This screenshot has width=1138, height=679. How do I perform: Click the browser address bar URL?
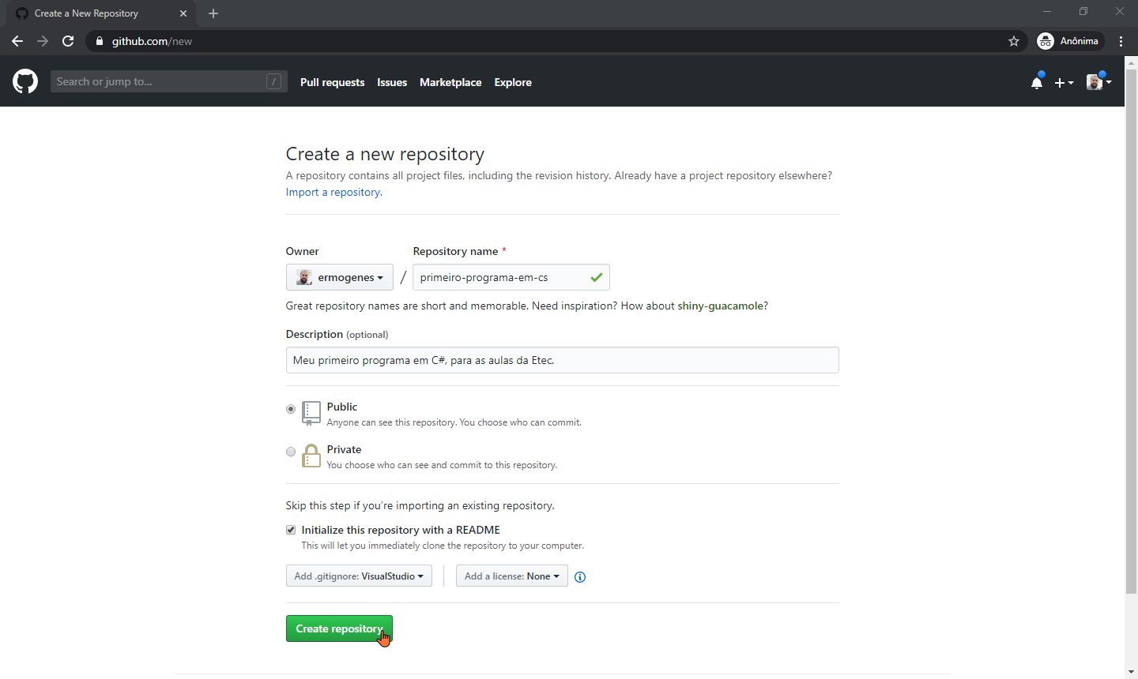click(152, 41)
